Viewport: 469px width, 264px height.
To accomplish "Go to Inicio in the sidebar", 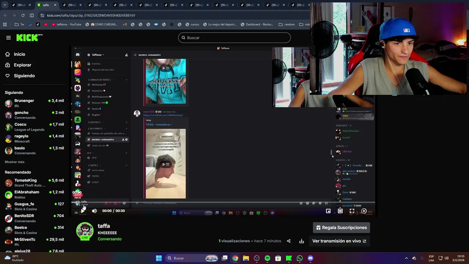I will (19, 54).
